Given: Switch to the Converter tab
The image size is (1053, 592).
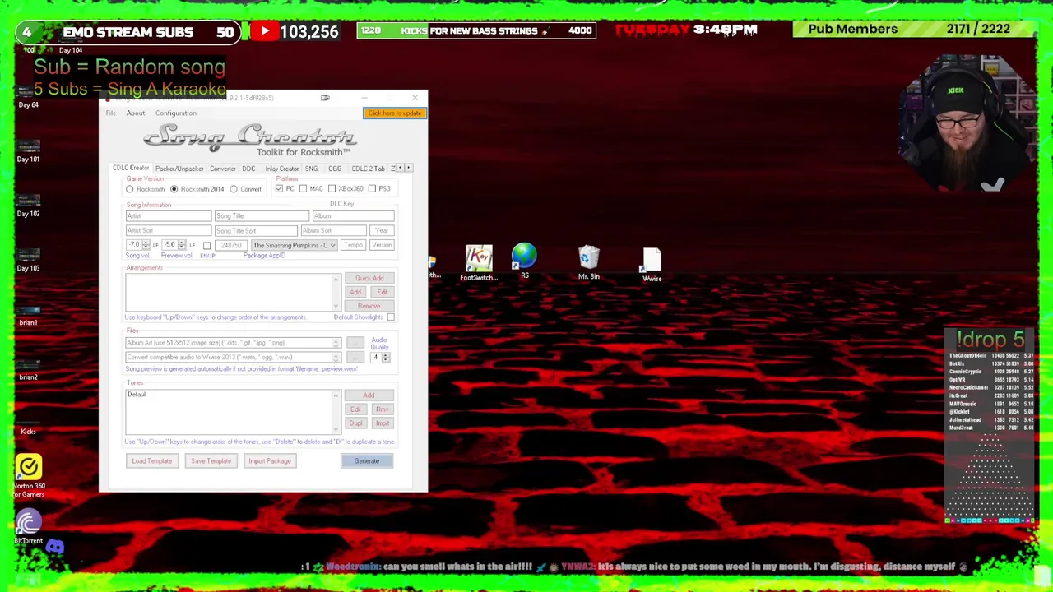Looking at the screenshot, I should [222, 169].
